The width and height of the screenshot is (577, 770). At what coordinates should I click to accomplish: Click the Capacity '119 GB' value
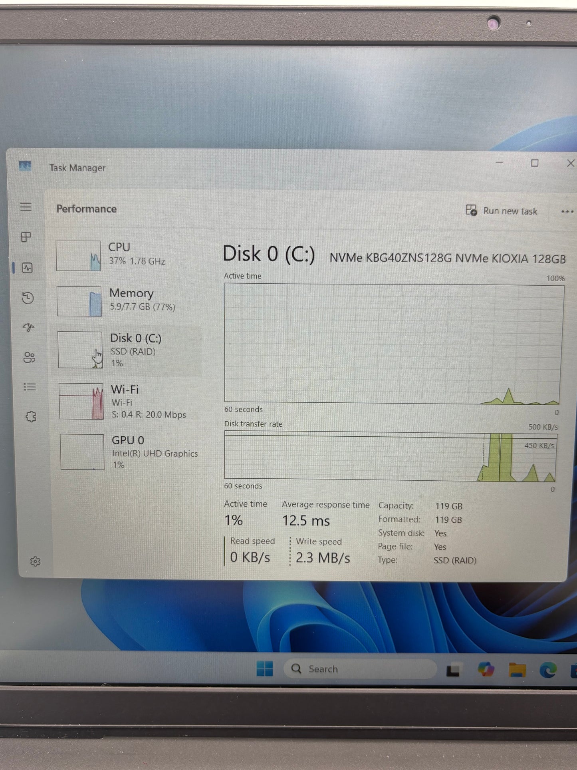coord(448,506)
